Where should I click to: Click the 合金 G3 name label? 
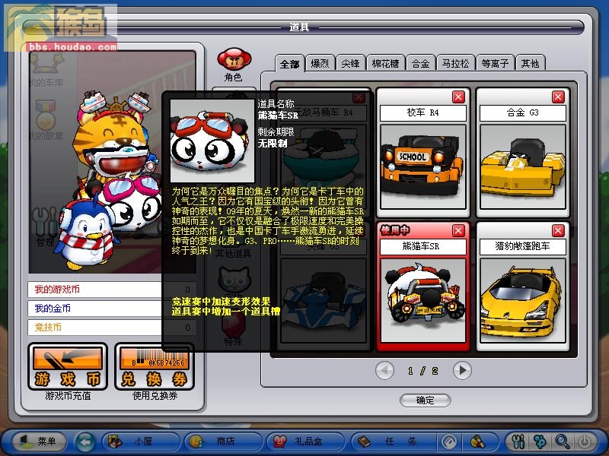[523, 112]
